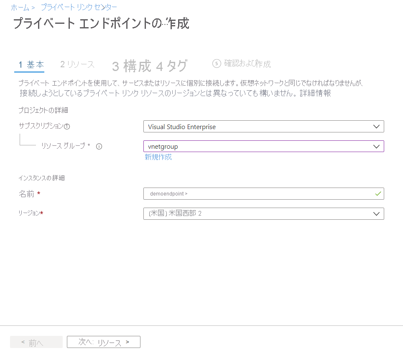Screen dimensions: 403x358
Task: Switch to the 確認および作成 tab
Action: click(x=242, y=63)
